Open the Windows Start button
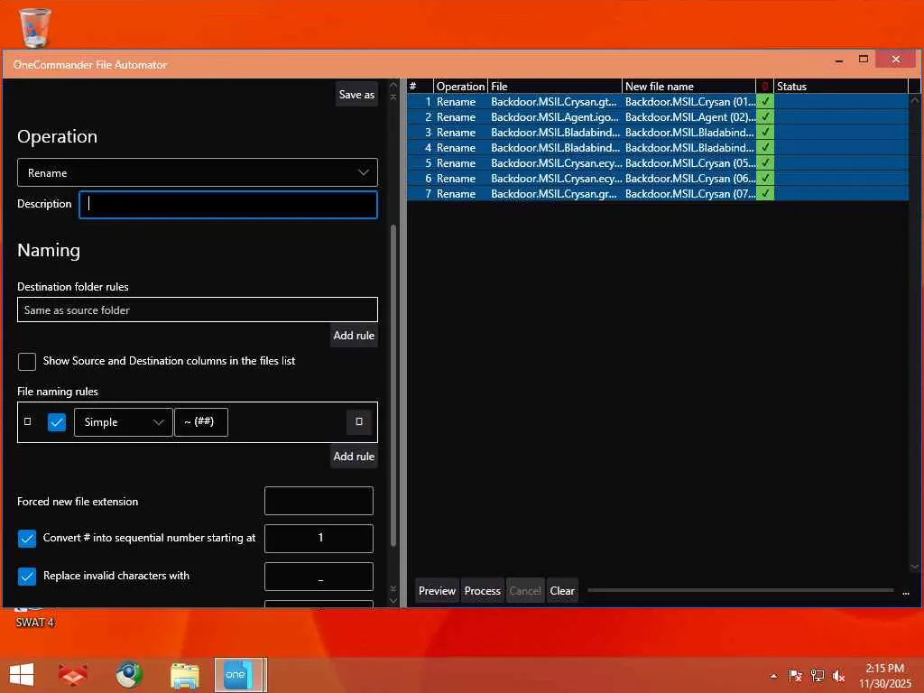 [x=22, y=675]
